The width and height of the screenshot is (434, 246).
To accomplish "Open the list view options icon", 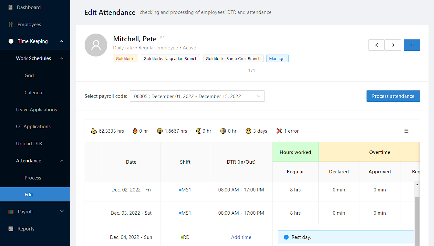I will click(406, 131).
